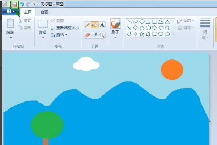The height and width of the screenshot is (145, 217).
Task: Click the 重新调整大小 resize button
Action: coord(65,28)
